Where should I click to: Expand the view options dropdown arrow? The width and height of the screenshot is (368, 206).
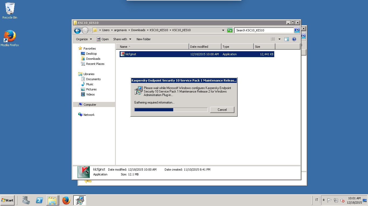(x=279, y=39)
